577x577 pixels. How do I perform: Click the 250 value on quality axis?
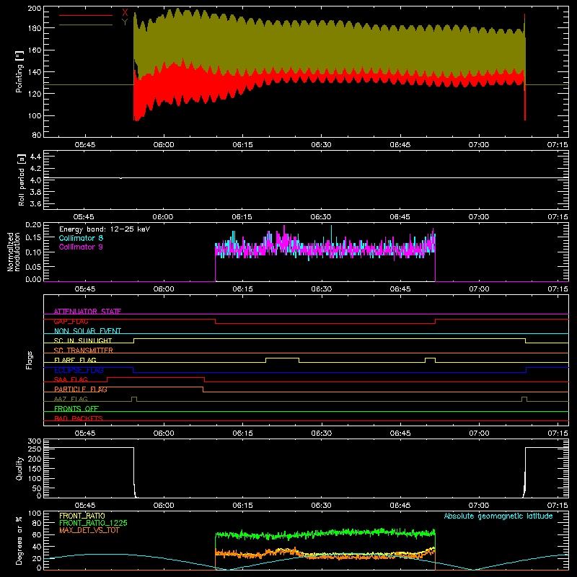[34, 449]
